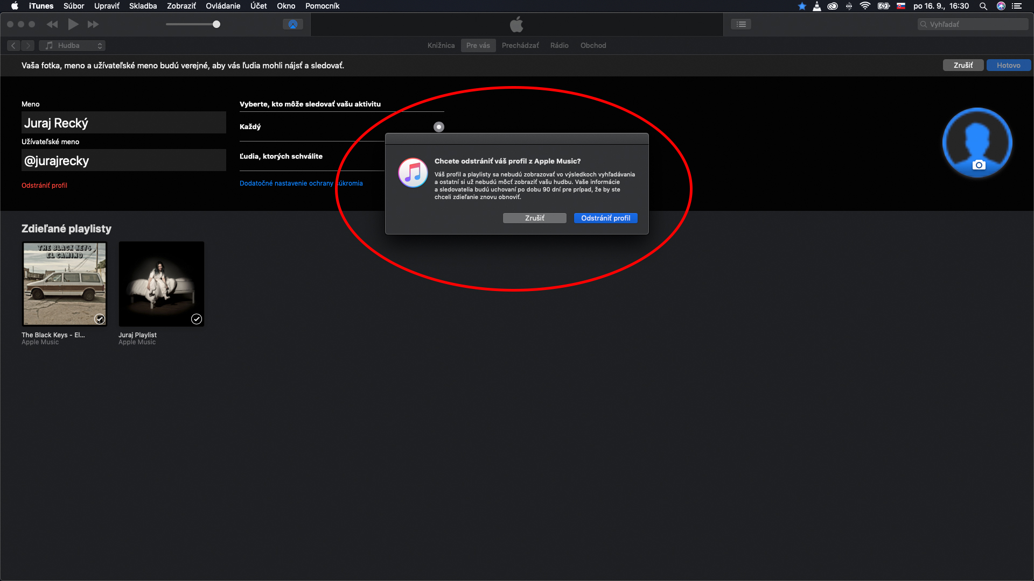Click Zrušiť in the dialog
The image size is (1034, 581).
[x=534, y=218]
